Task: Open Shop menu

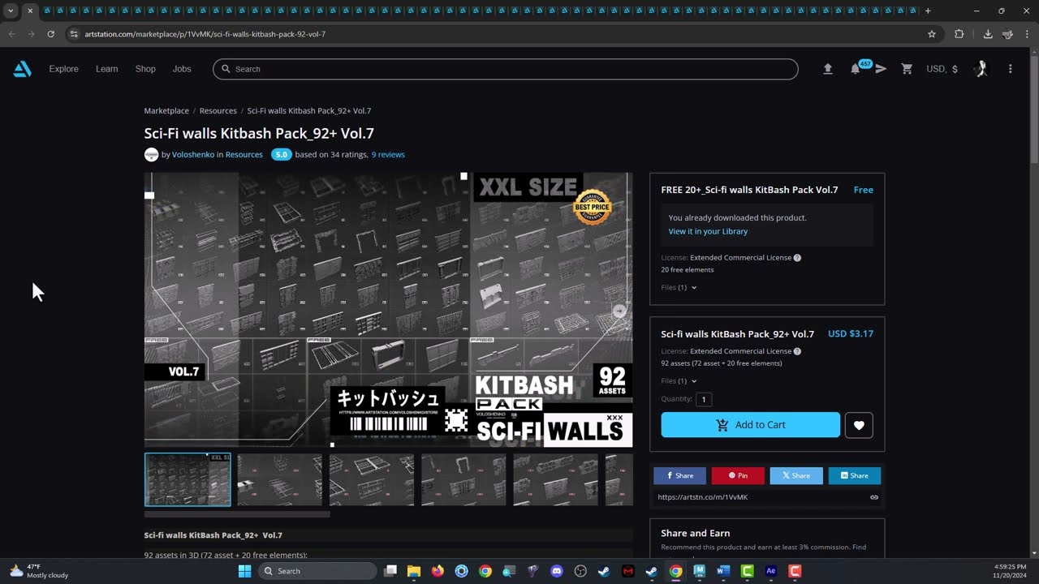Action: [x=145, y=69]
